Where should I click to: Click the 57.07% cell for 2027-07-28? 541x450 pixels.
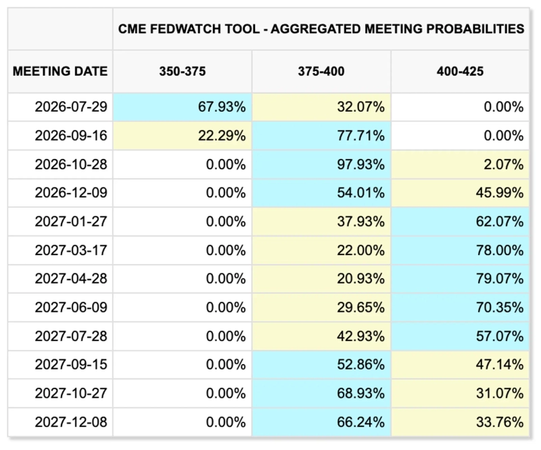[460, 336]
